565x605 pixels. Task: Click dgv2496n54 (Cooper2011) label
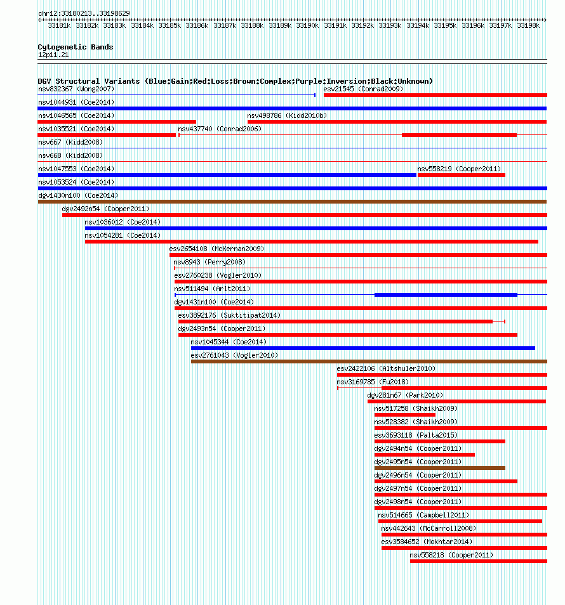click(418, 475)
